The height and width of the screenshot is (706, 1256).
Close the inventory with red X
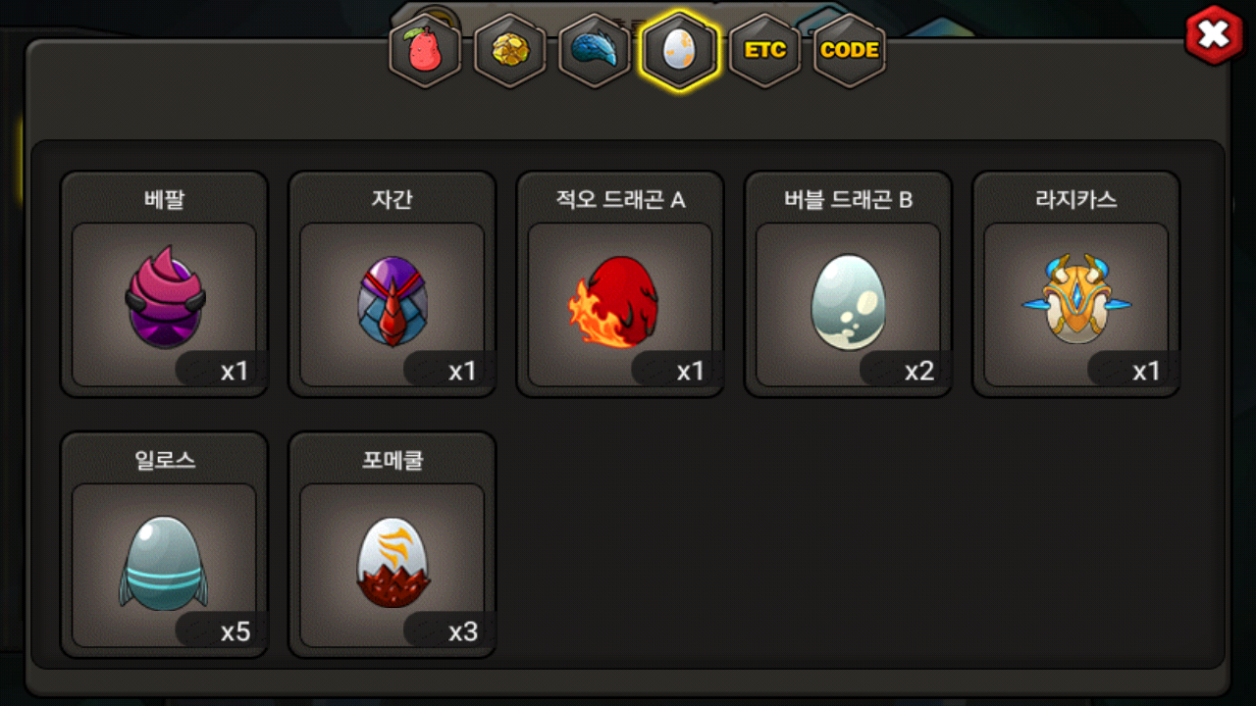coord(1215,35)
